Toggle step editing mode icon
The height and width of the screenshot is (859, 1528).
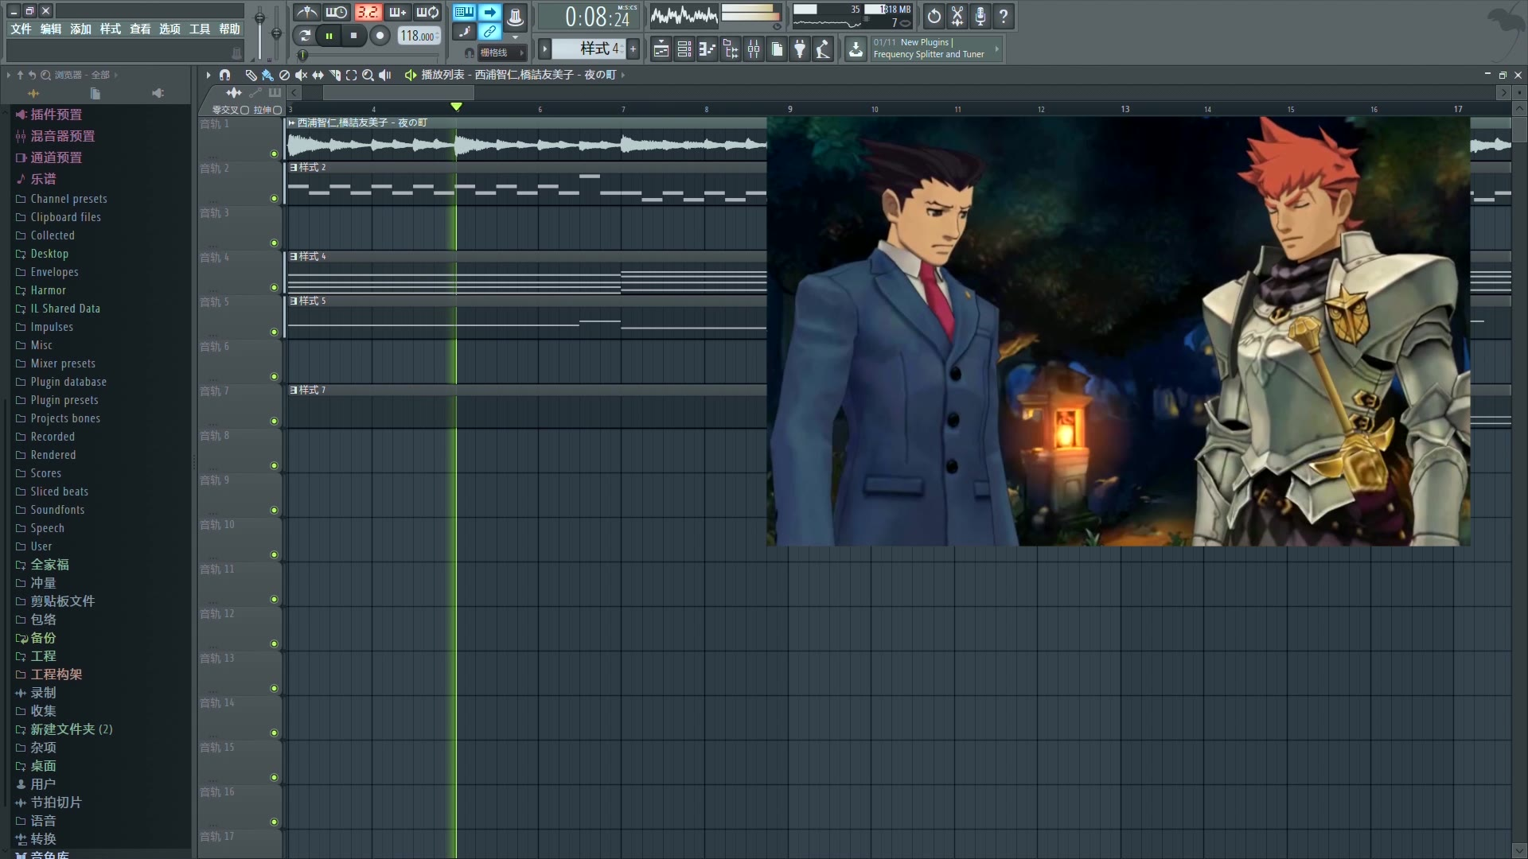[465, 32]
